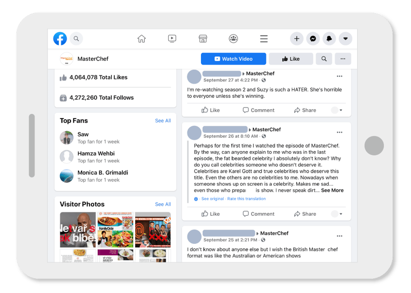Screen dimensions: 411x293
Task: Click a Visitor Photos thumbnail
Action: [78, 230]
